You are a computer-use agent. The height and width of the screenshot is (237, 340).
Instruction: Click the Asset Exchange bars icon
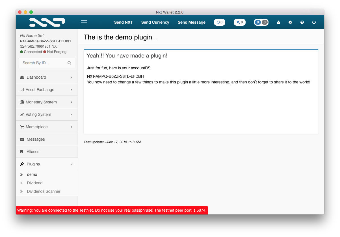[x=22, y=90]
